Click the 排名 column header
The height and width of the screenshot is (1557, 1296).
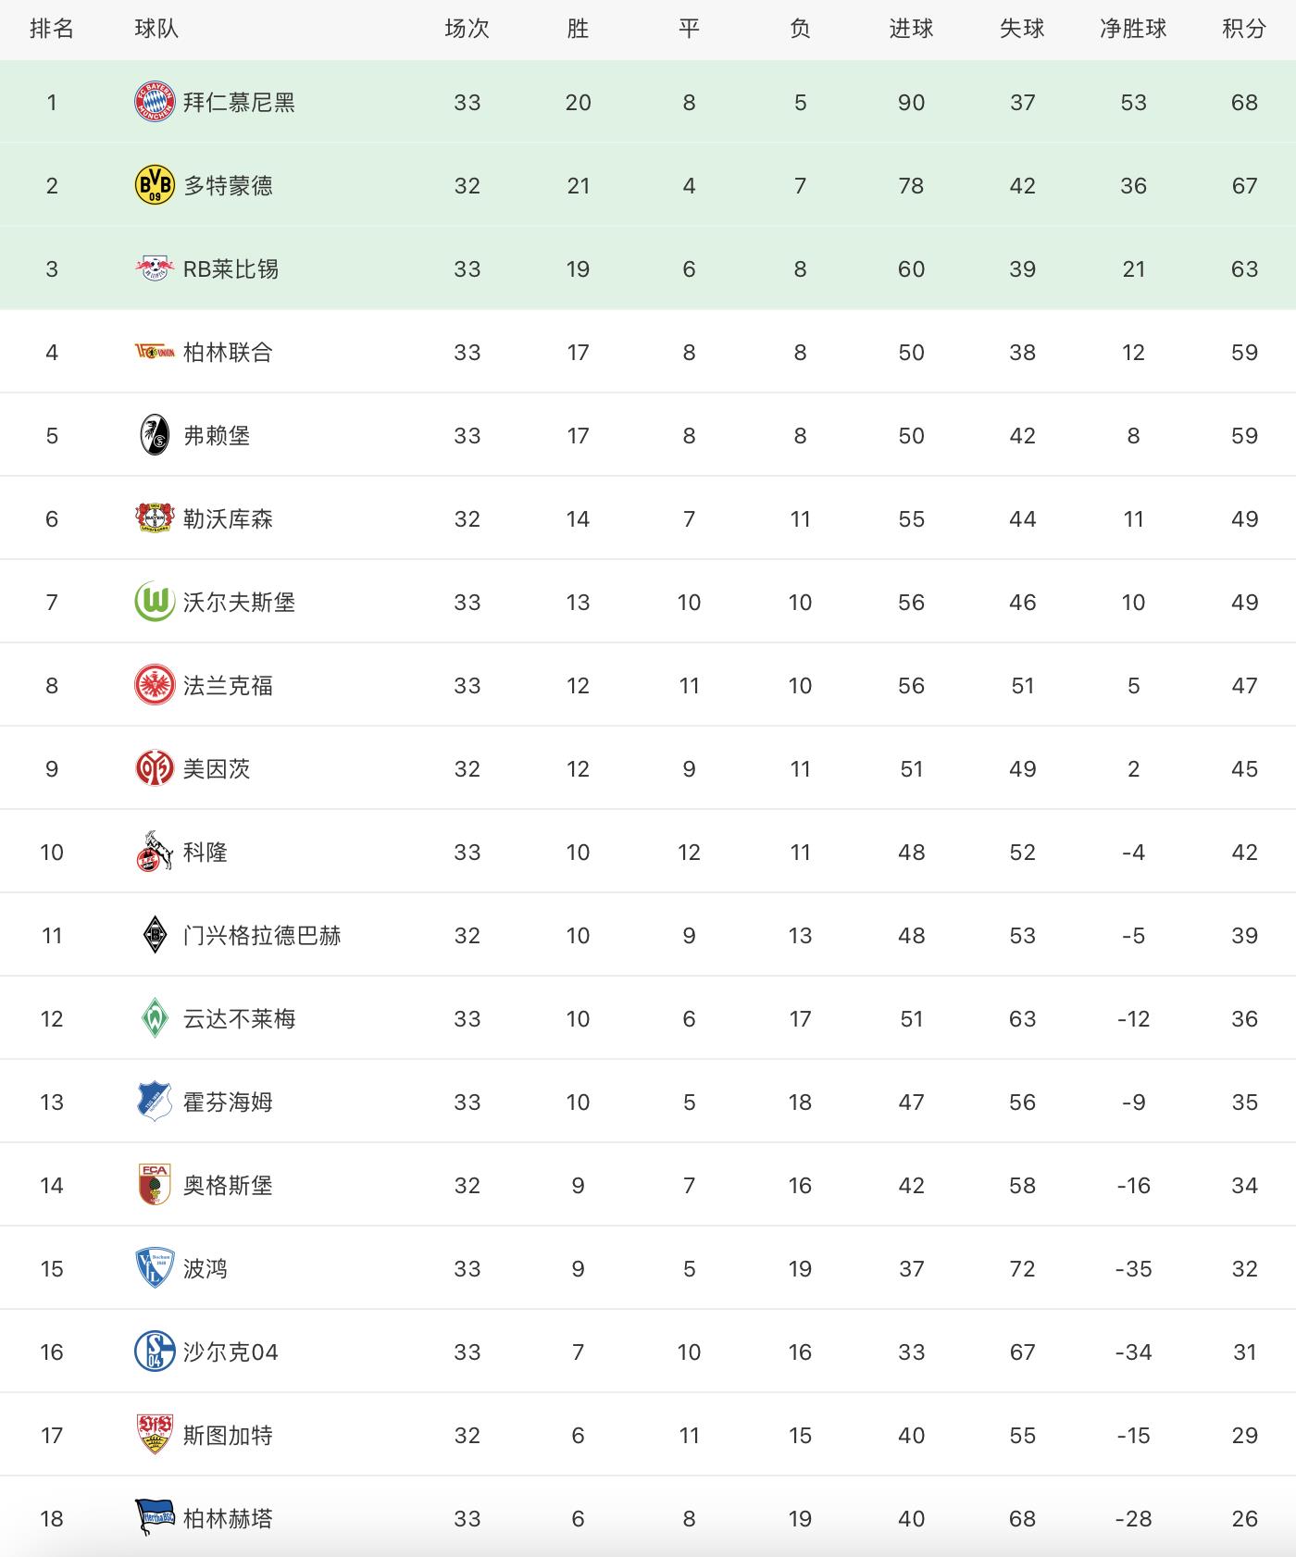[x=52, y=29]
